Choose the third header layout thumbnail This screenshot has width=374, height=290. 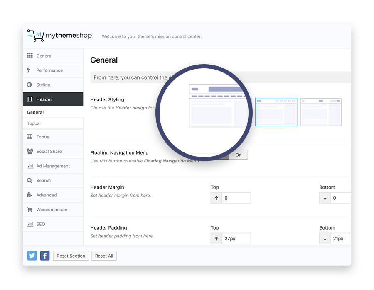(321, 112)
